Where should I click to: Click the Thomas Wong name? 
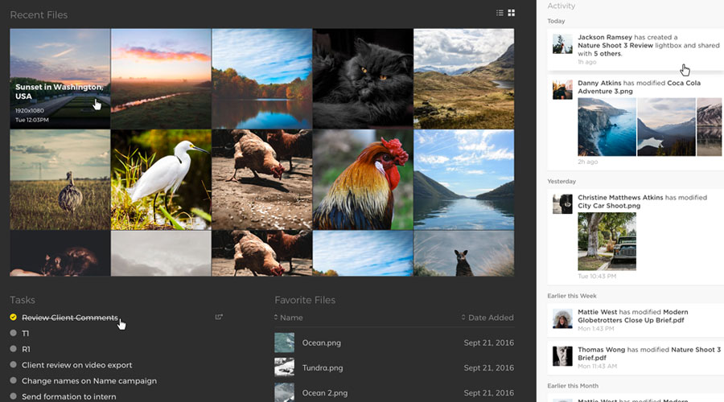click(x=602, y=350)
